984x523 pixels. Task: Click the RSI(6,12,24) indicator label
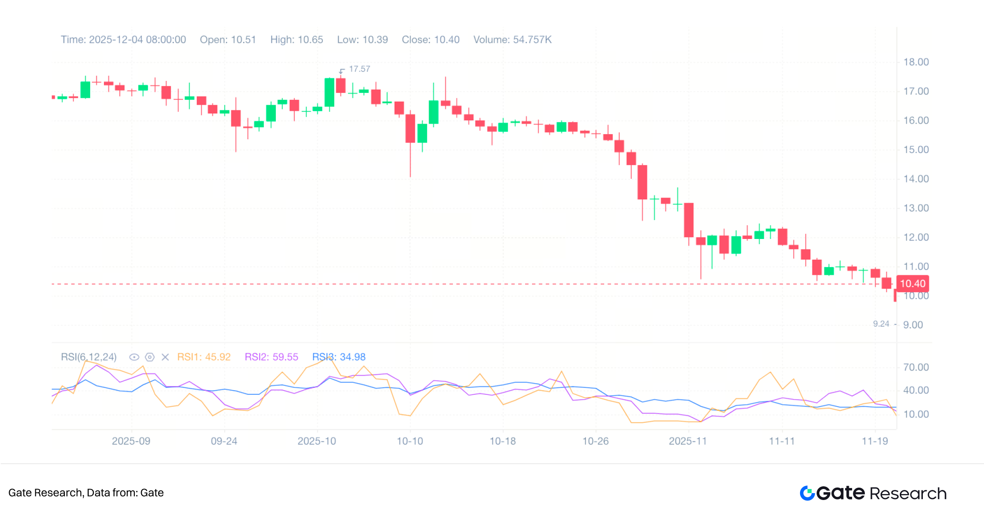(x=89, y=357)
